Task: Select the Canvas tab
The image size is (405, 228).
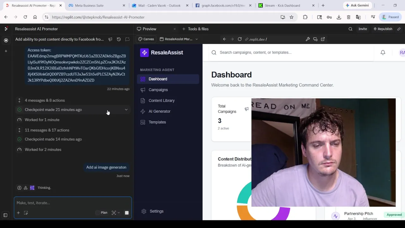Action: point(146,39)
